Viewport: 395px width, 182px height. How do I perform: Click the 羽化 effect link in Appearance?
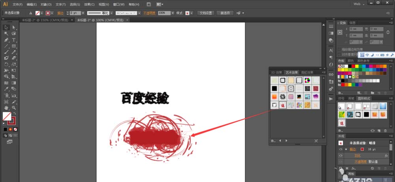(x=357, y=156)
